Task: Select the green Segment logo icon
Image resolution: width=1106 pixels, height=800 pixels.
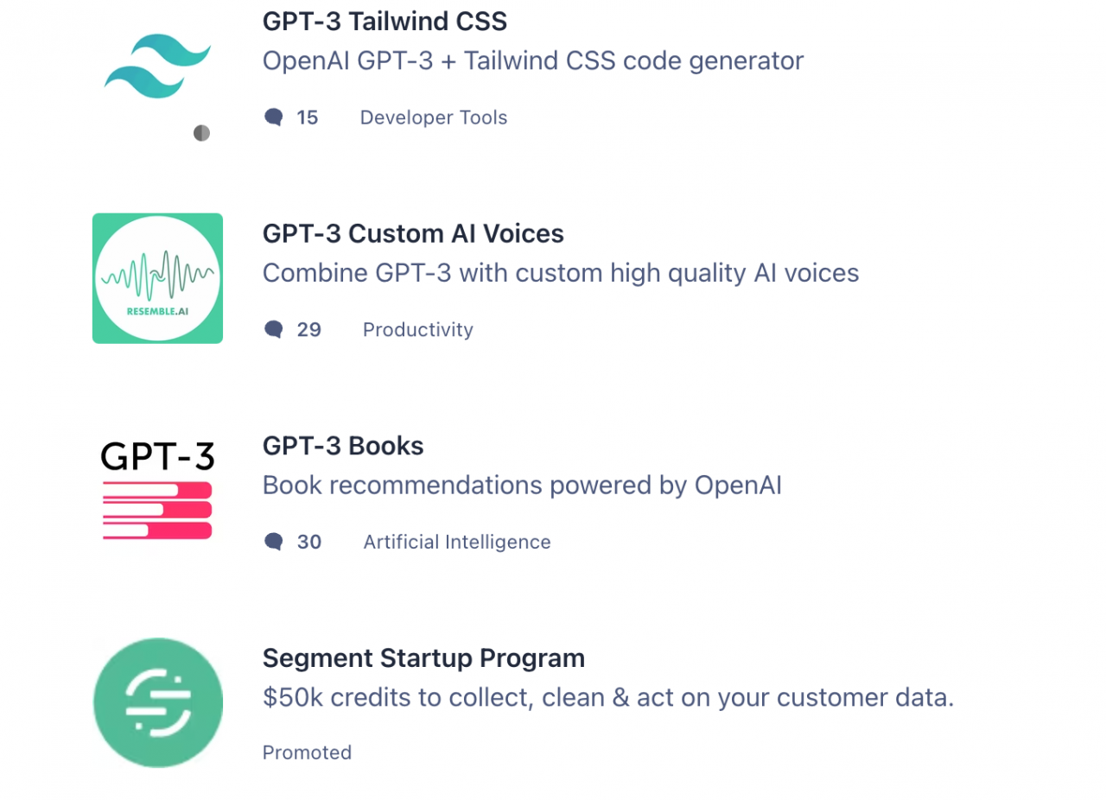Action: (x=157, y=702)
